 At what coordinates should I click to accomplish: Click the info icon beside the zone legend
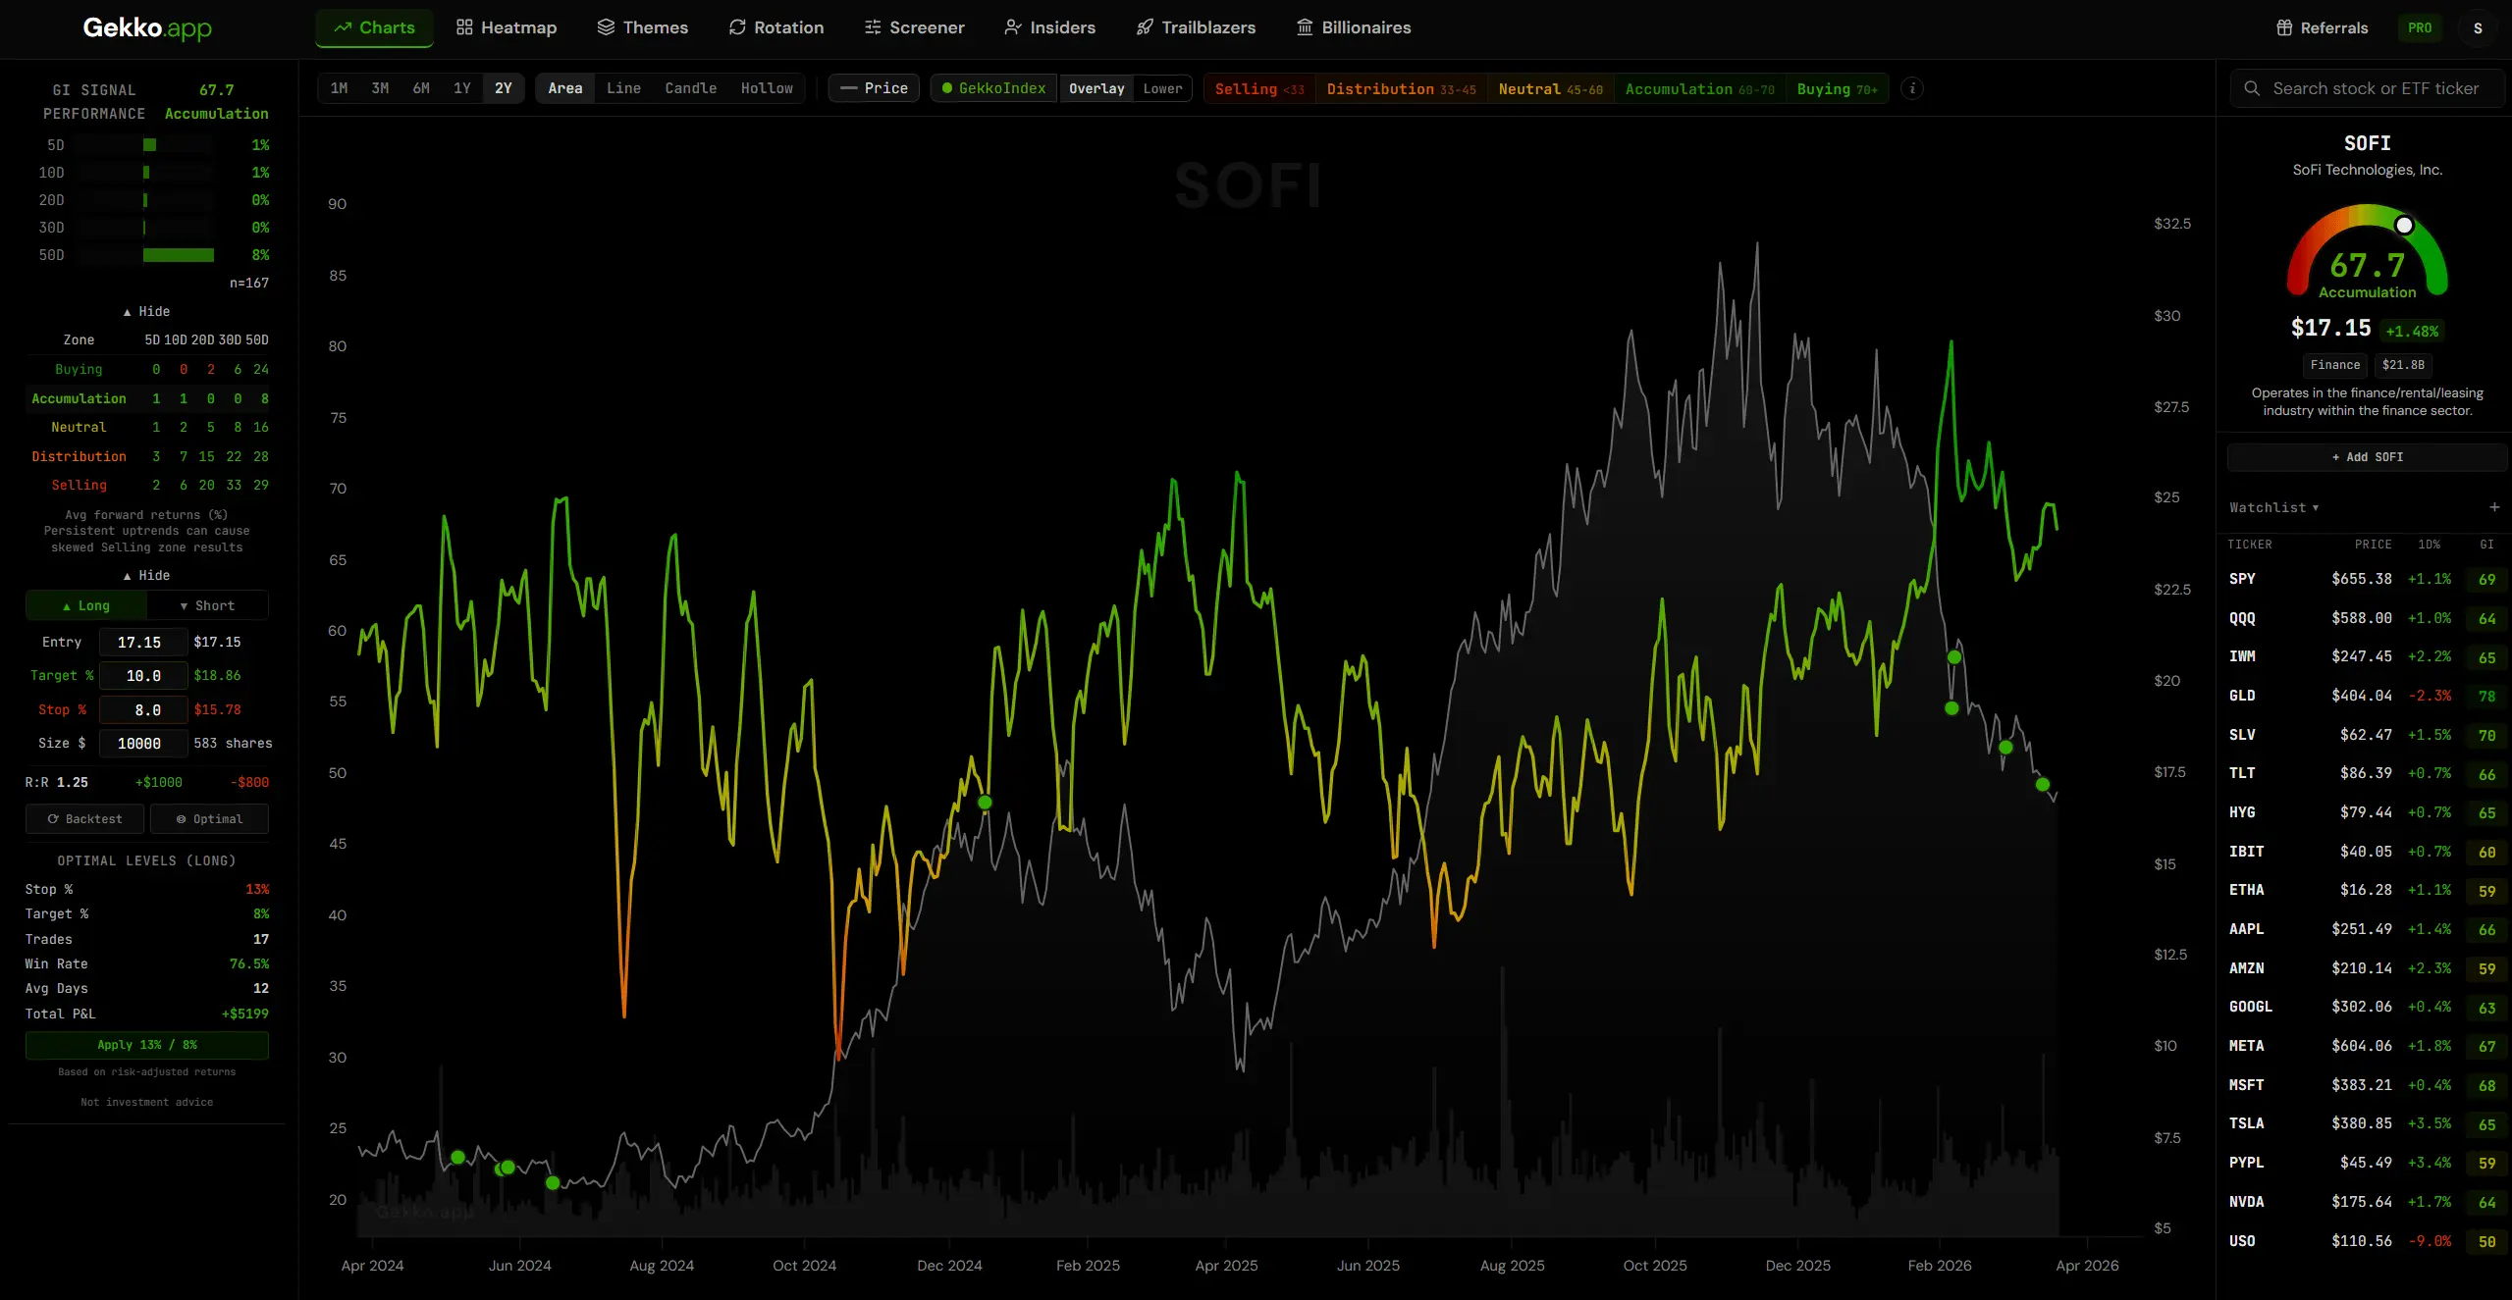(1911, 88)
